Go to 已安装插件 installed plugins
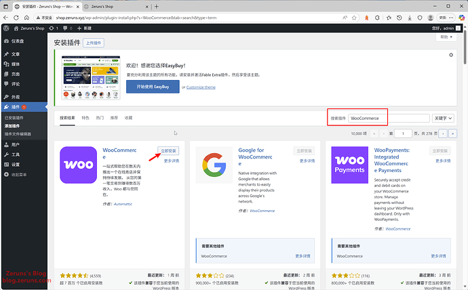This screenshot has height=290, width=468. point(14,118)
